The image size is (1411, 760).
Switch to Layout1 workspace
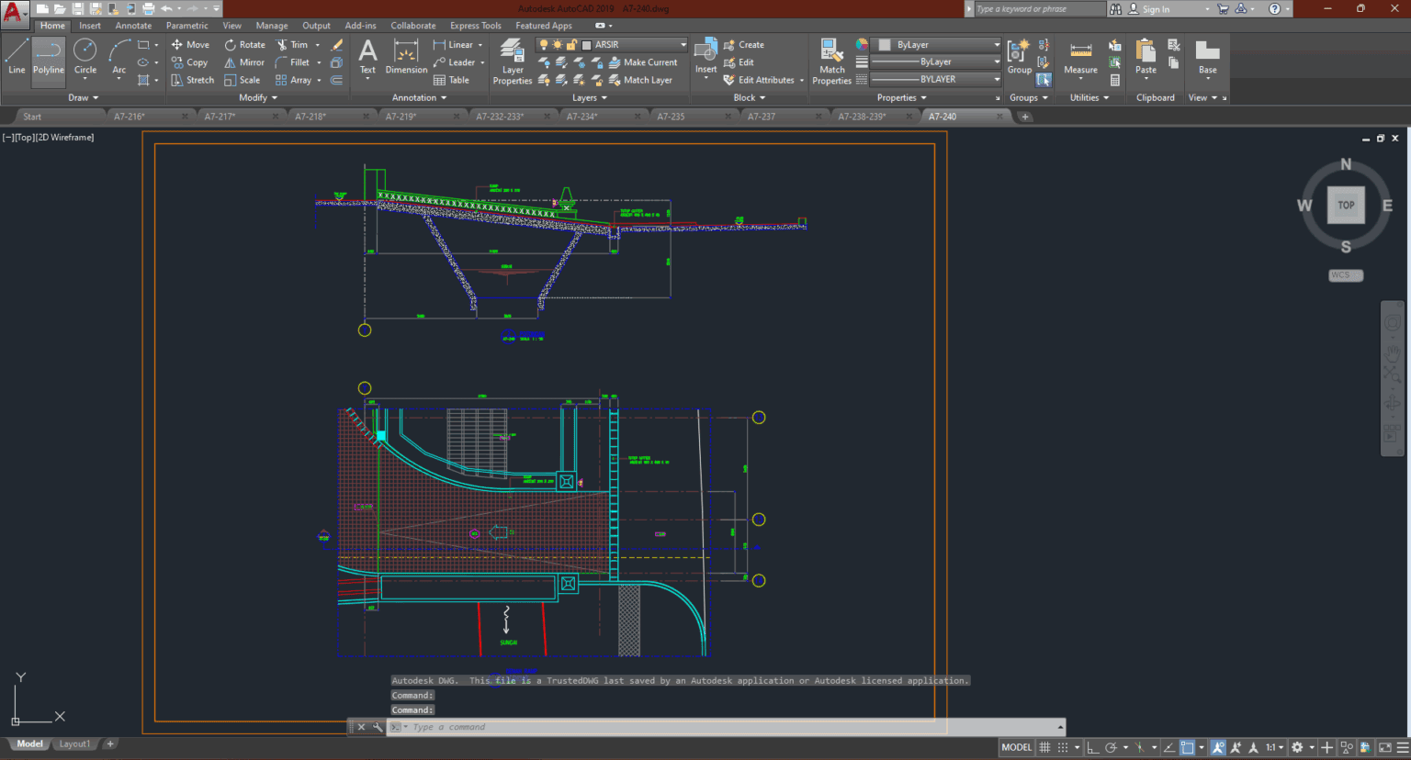(x=74, y=743)
